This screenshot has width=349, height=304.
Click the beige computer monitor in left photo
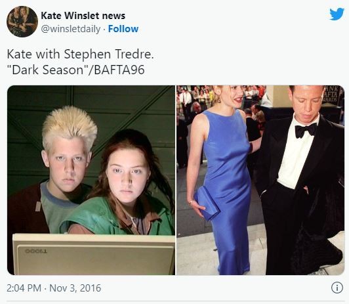pyautogui.click(x=94, y=254)
